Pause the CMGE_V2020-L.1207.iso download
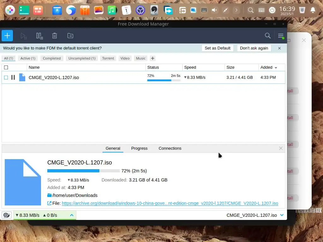Screen dimensions: 323x242 pyautogui.click(x=13, y=78)
